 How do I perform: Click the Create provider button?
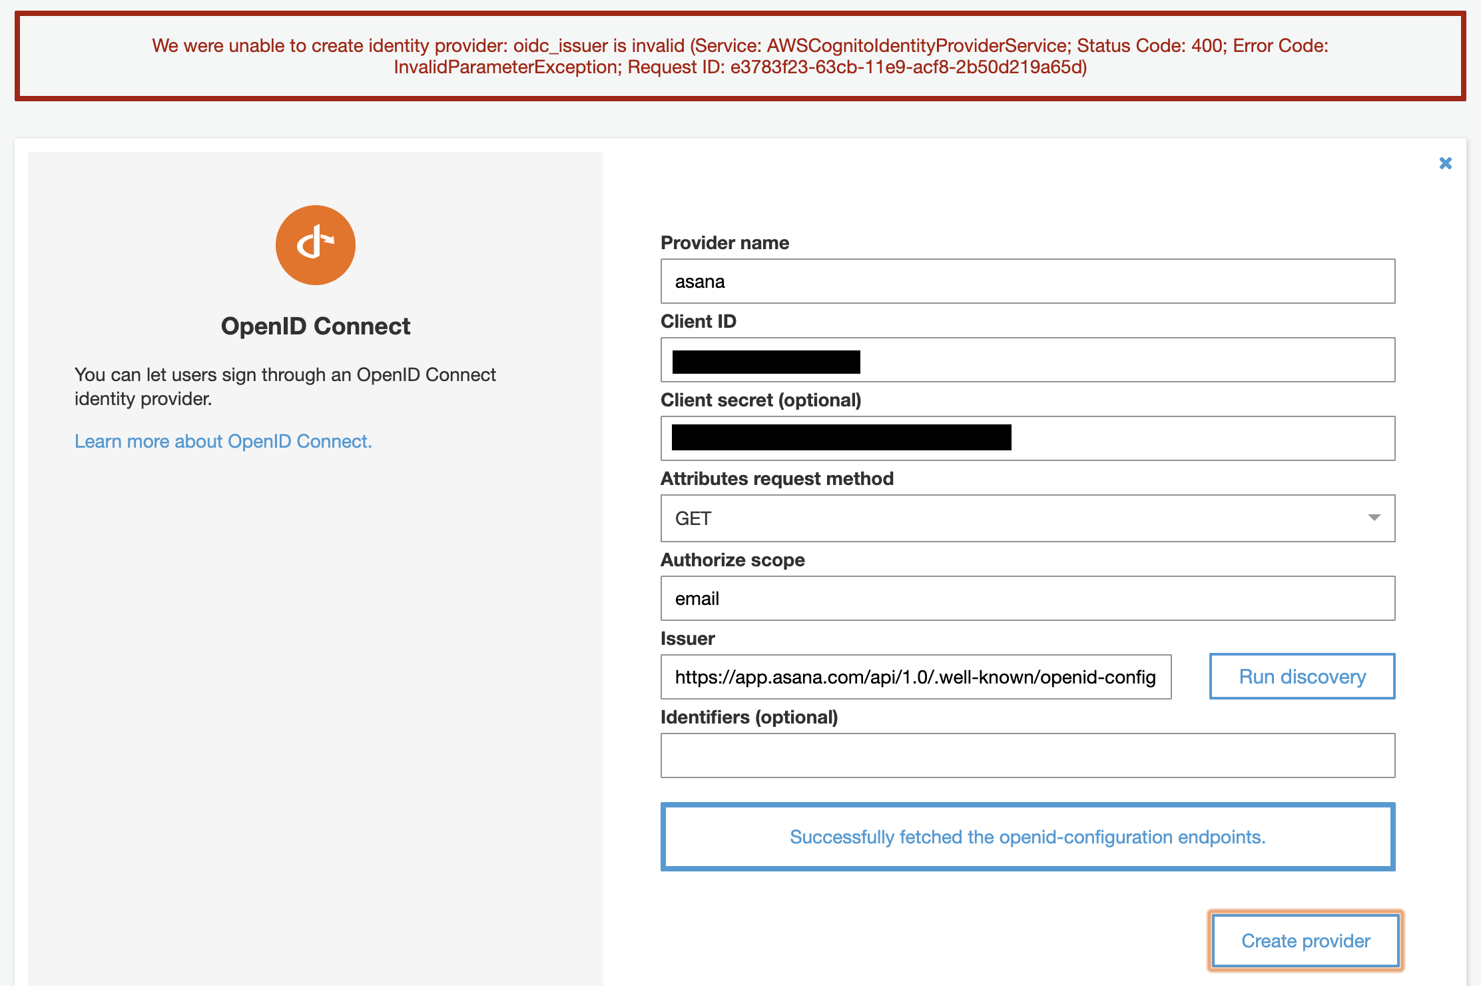pyautogui.click(x=1305, y=941)
